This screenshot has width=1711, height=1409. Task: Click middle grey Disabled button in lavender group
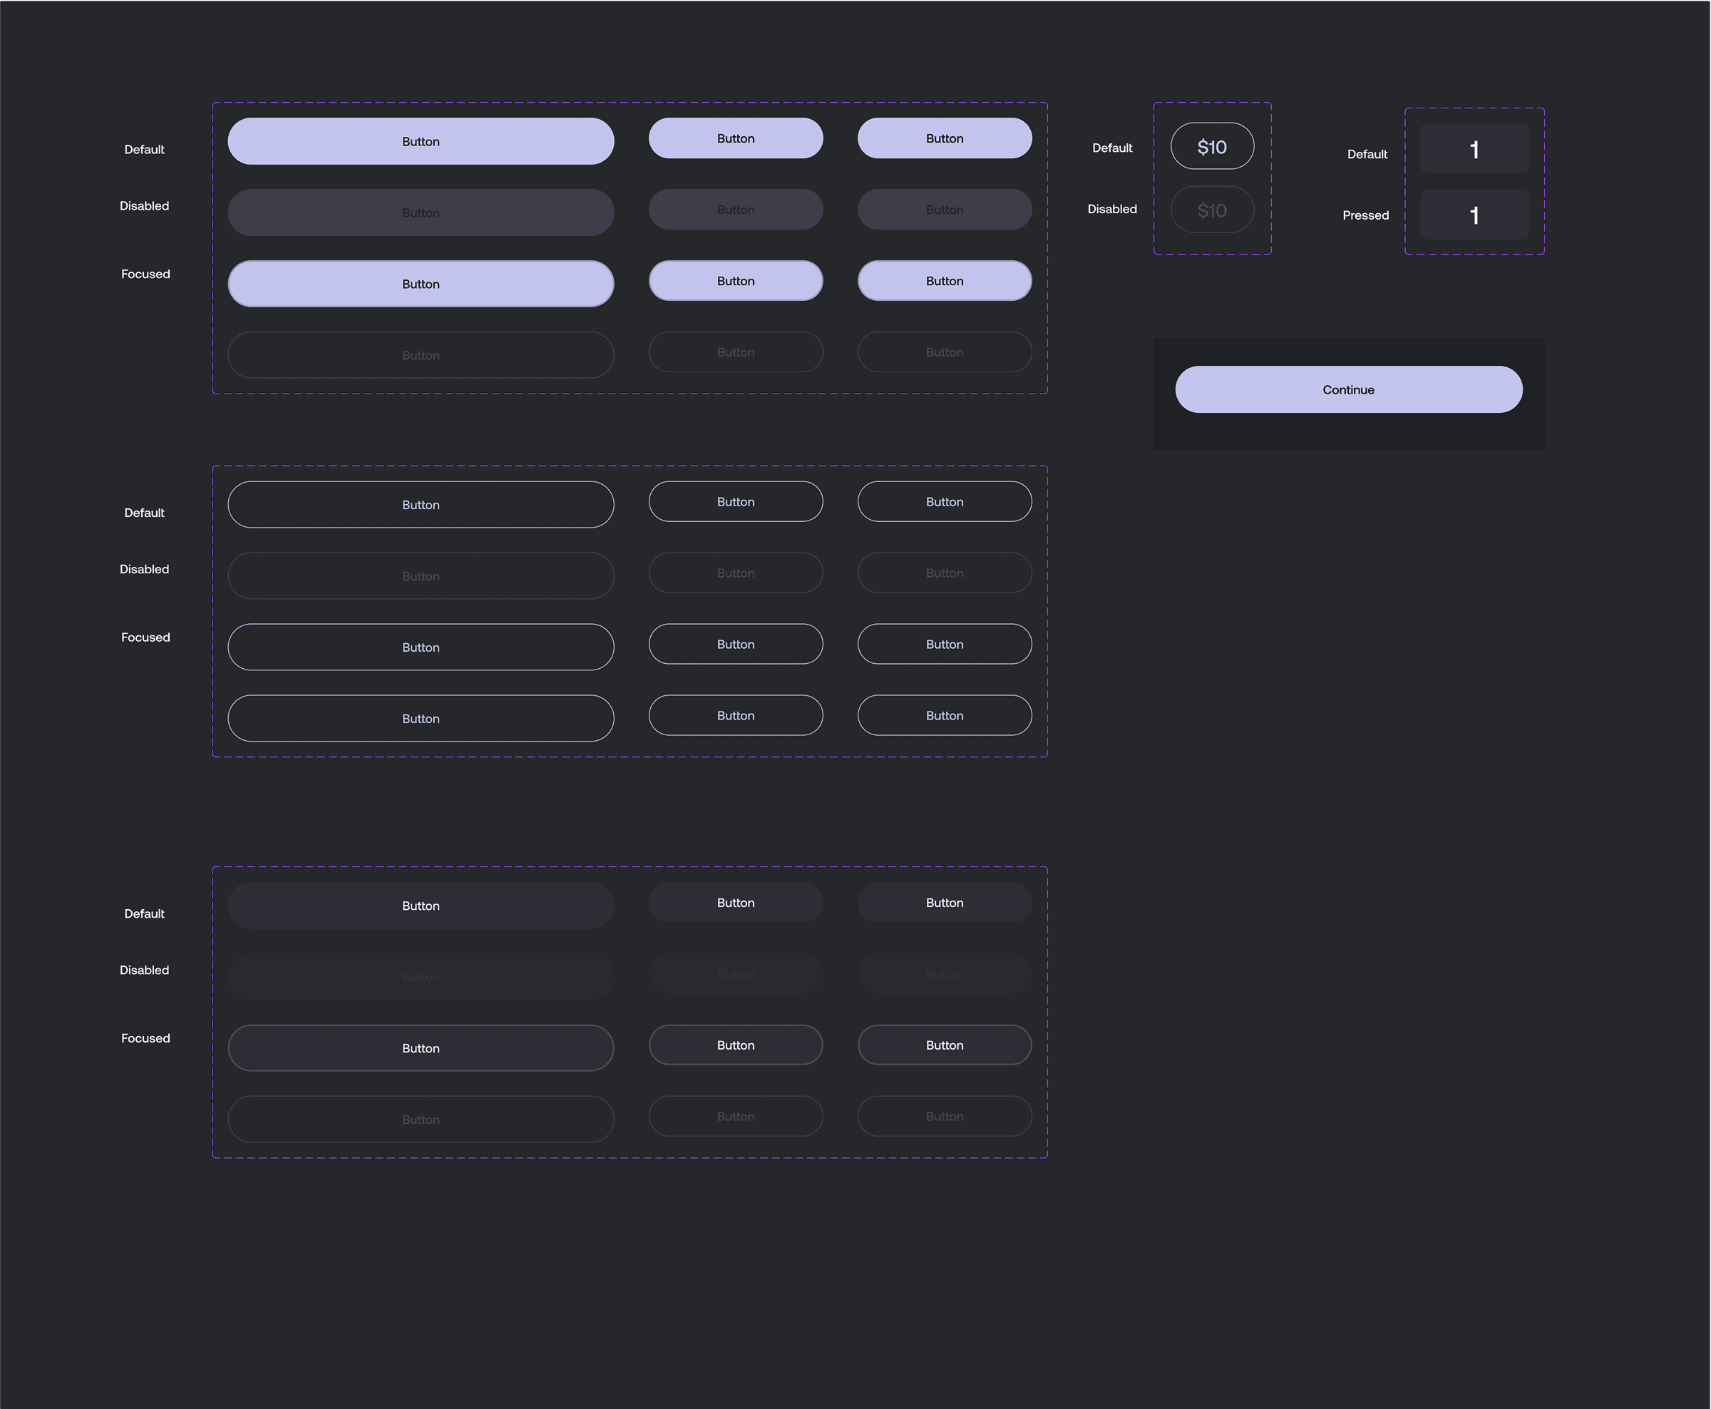tap(736, 210)
